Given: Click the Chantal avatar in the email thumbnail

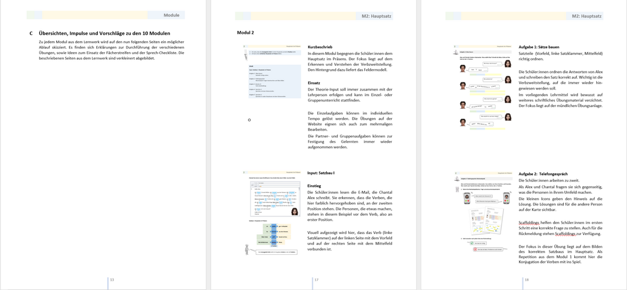Looking at the screenshot, I should pos(295,211).
